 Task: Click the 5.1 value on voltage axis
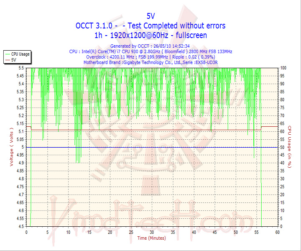pyautogui.click(x=21, y=131)
